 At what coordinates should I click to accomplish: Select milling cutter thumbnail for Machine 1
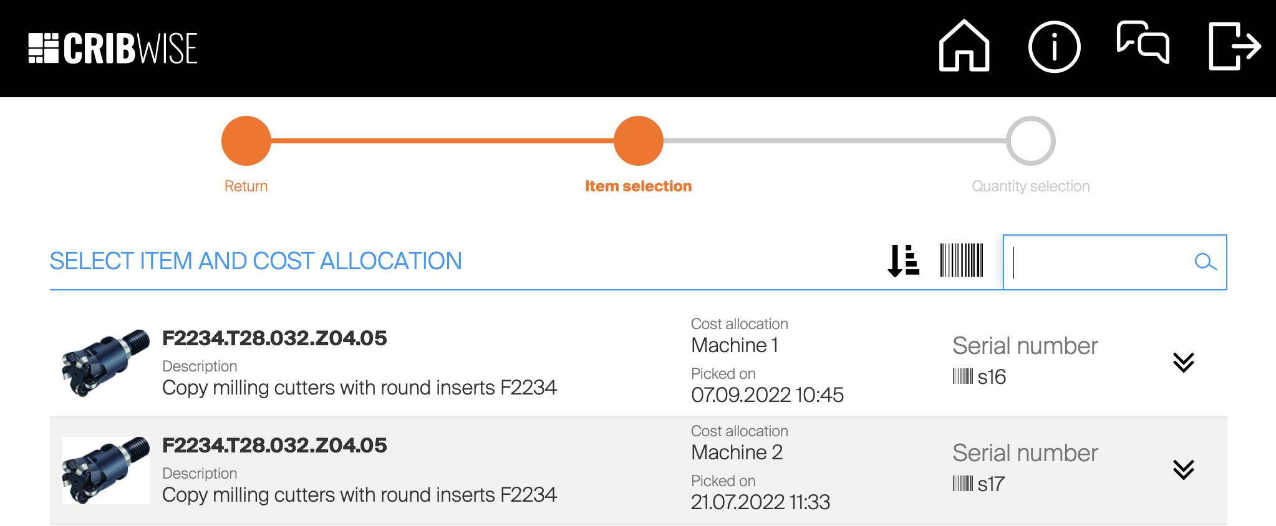[x=106, y=363]
